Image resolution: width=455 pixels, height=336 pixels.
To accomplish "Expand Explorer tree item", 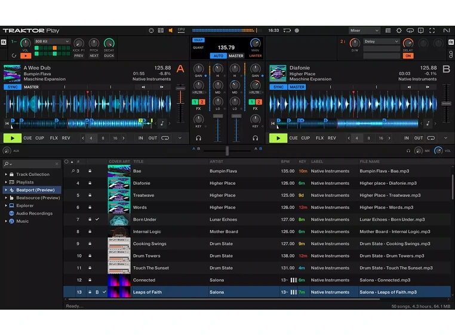I will click(6, 206).
